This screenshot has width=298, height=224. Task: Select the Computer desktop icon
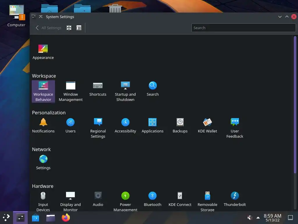tap(16, 16)
